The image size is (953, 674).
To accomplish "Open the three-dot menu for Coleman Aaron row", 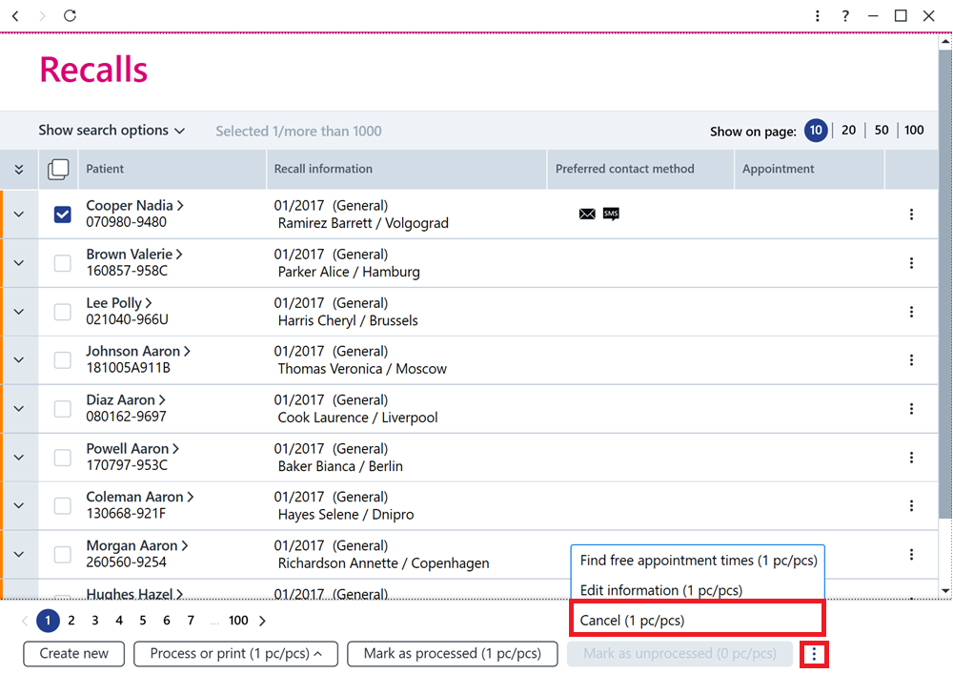I will tap(911, 505).
